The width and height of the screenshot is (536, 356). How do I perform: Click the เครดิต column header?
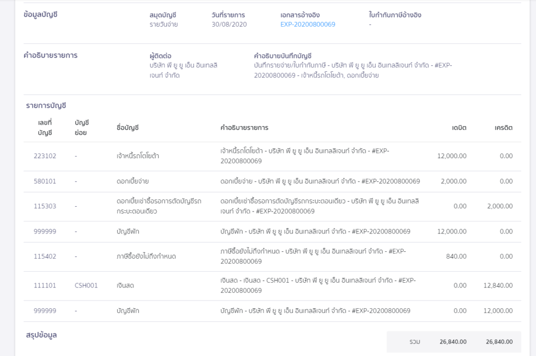point(504,128)
